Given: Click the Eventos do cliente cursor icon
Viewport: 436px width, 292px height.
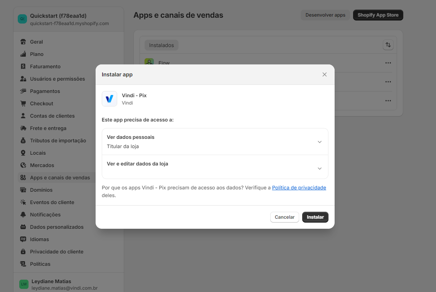Looking at the screenshot, I should [23, 202].
